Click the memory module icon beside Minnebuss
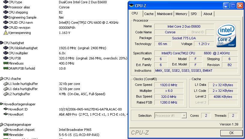The height and width of the screenshot is (139, 245). point(6,63)
